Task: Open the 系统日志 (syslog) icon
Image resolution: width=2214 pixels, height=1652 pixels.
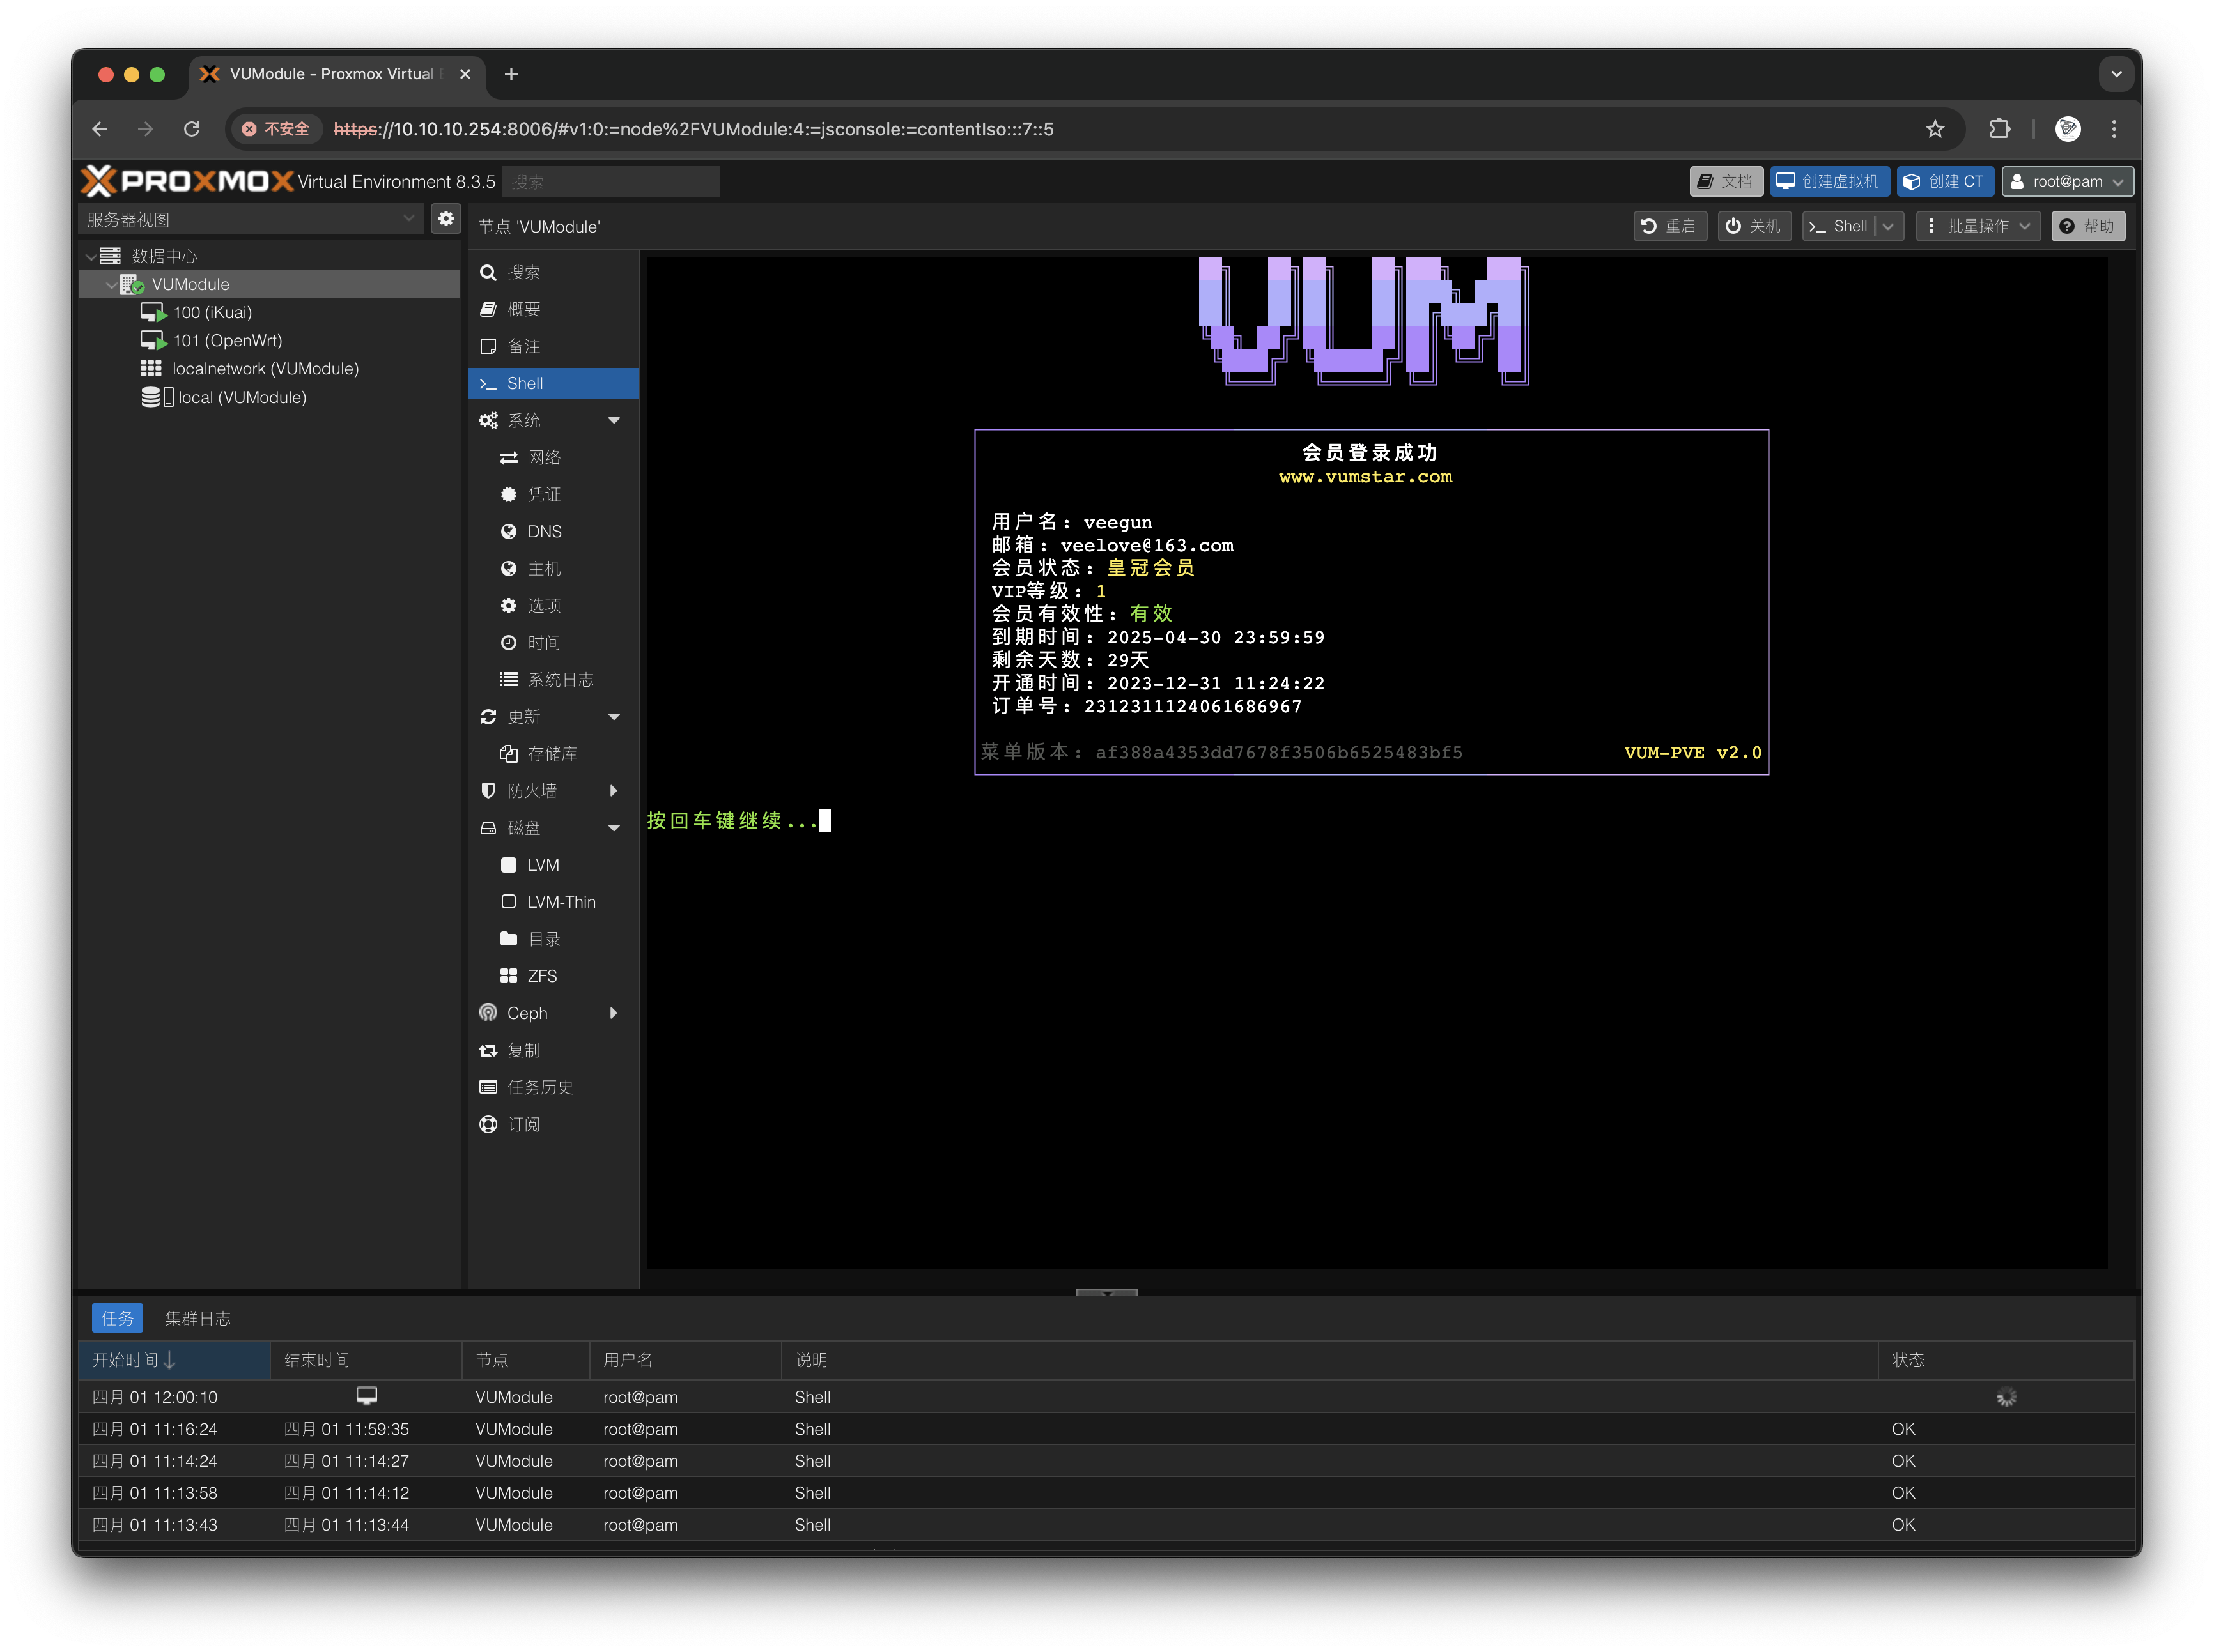Action: point(508,679)
